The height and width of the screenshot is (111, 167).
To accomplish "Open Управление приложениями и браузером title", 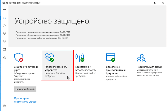I will pos(116,70).
